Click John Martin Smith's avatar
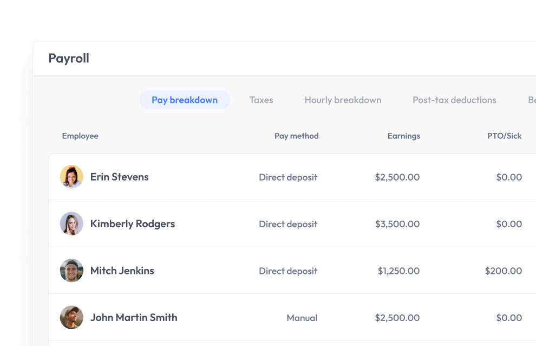This screenshot has width=536, height=346. (x=71, y=317)
